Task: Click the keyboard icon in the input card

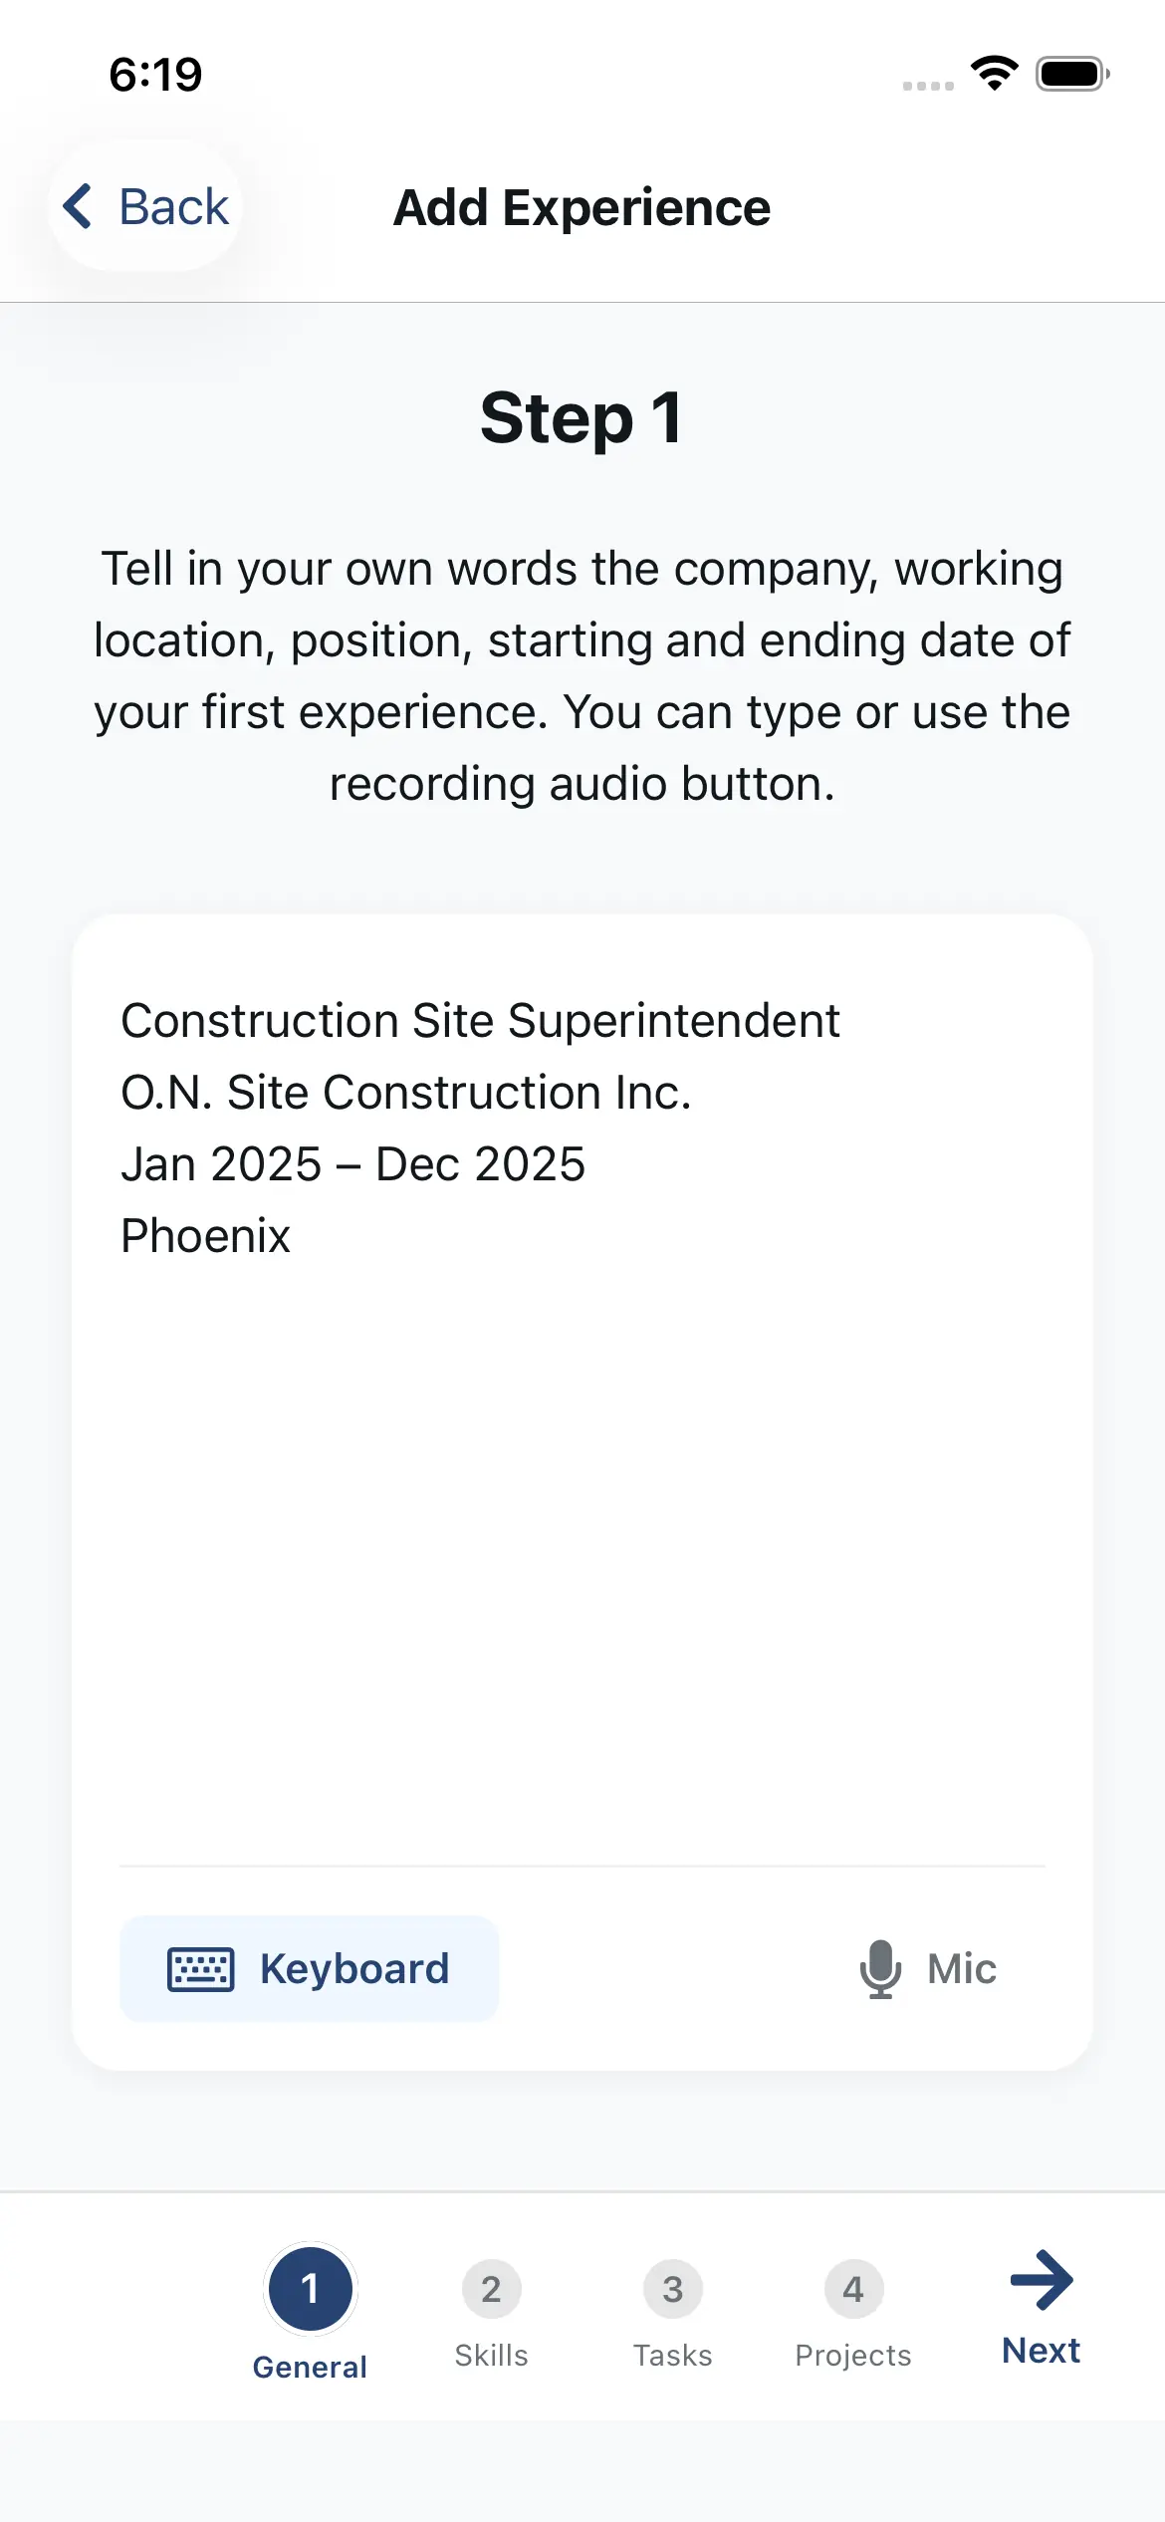Action: 201,1969
